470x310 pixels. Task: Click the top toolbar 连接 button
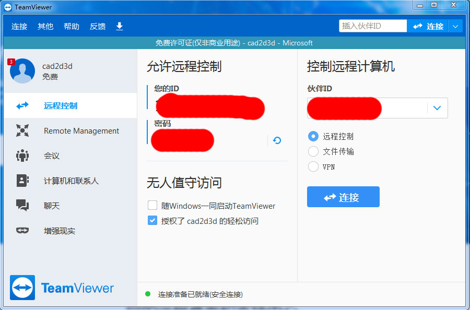click(x=427, y=27)
